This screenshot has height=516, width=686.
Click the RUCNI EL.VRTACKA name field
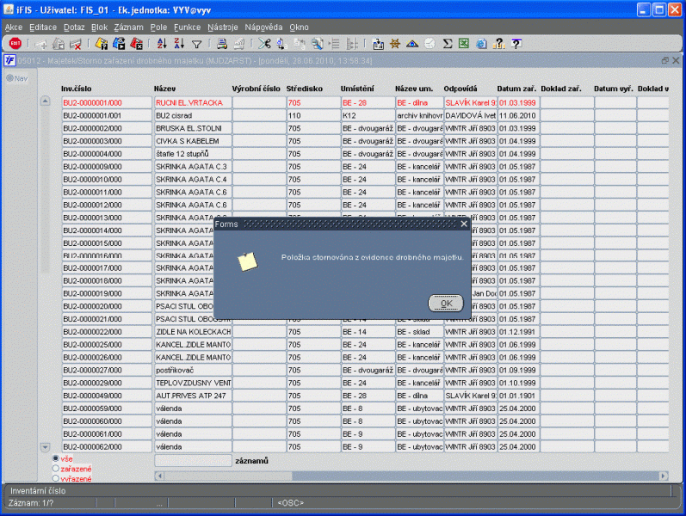[x=192, y=102]
